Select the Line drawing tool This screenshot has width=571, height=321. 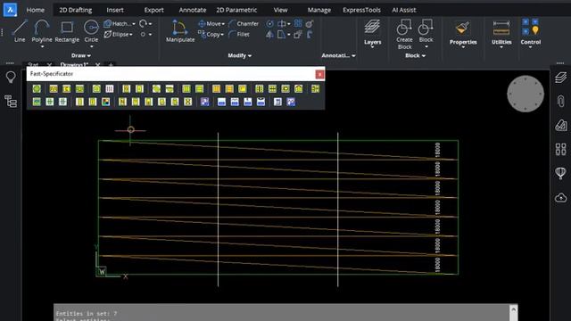20,31
